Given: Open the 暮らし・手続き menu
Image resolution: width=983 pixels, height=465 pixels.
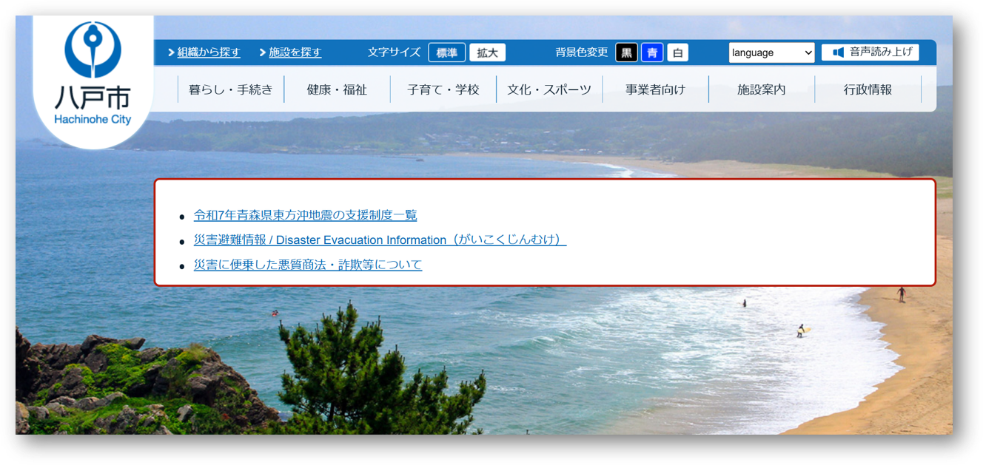Looking at the screenshot, I should 231,89.
